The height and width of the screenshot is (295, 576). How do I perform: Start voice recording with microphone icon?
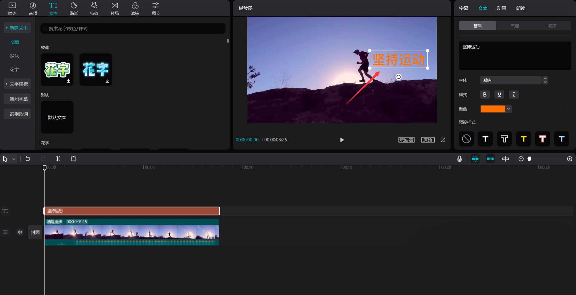459,159
